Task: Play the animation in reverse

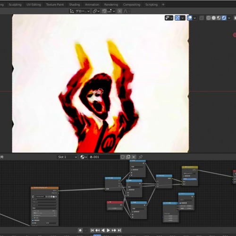Action: point(103,230)
